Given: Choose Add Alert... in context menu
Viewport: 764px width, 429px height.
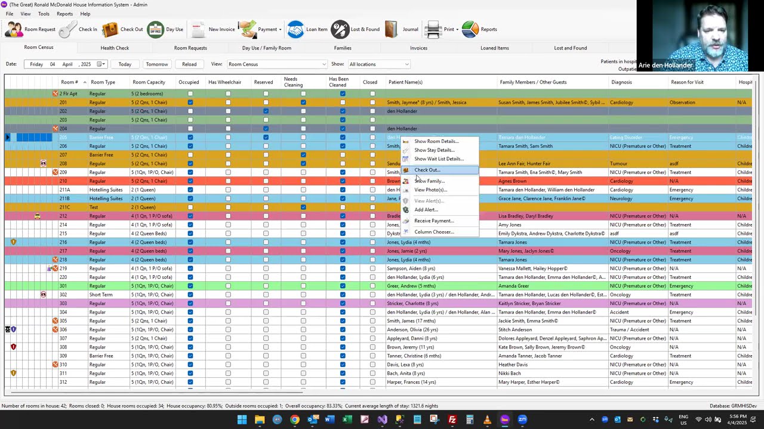Looking at the screenshot, I should click(440, 210).
